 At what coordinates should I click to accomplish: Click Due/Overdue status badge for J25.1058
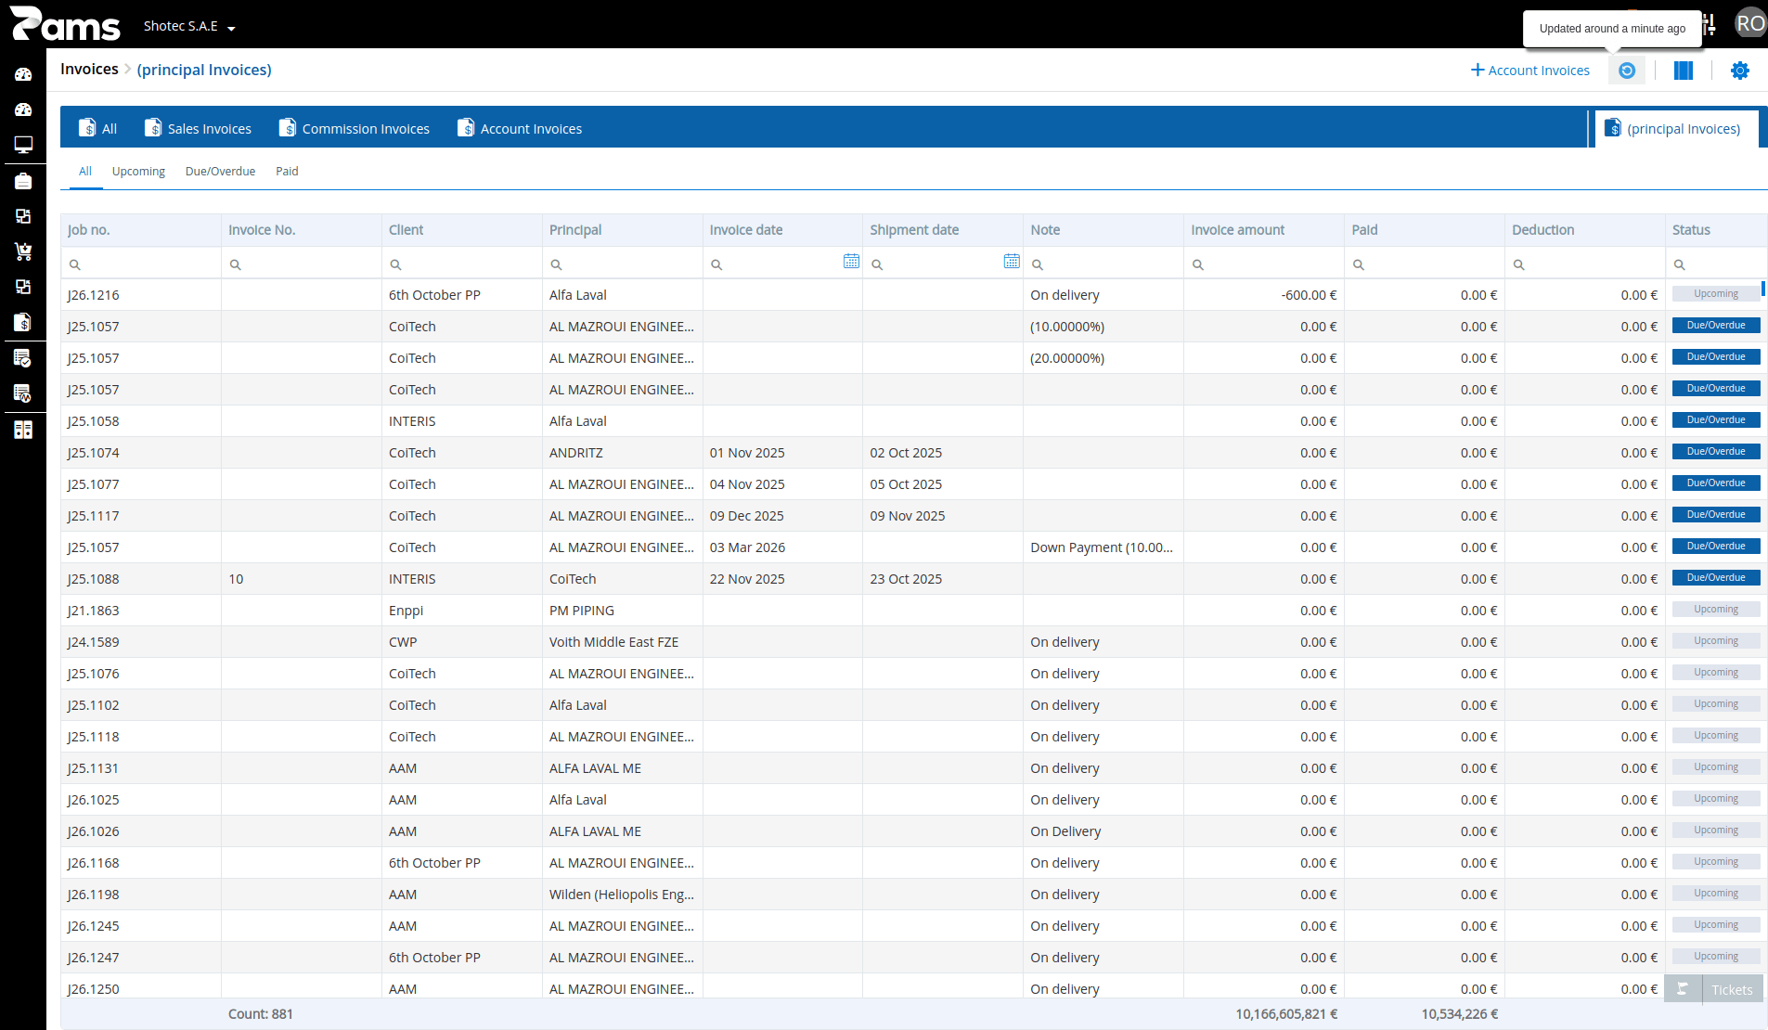pos(1716,420)
